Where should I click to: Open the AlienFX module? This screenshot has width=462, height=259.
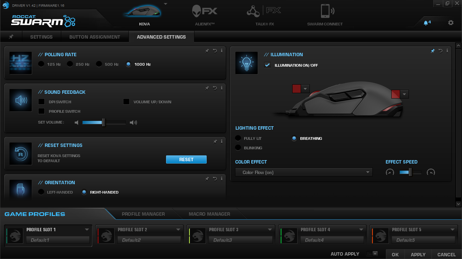(205, 11)
